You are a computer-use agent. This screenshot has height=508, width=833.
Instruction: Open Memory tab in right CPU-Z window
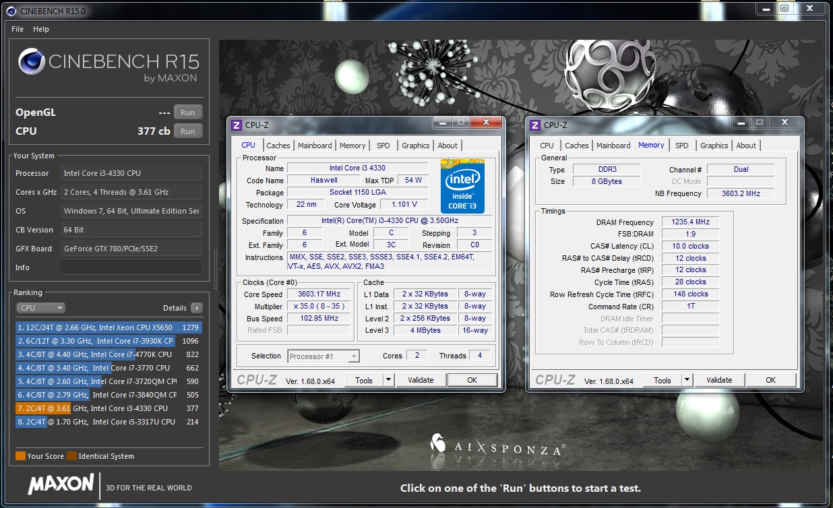(x=651, y=145)
